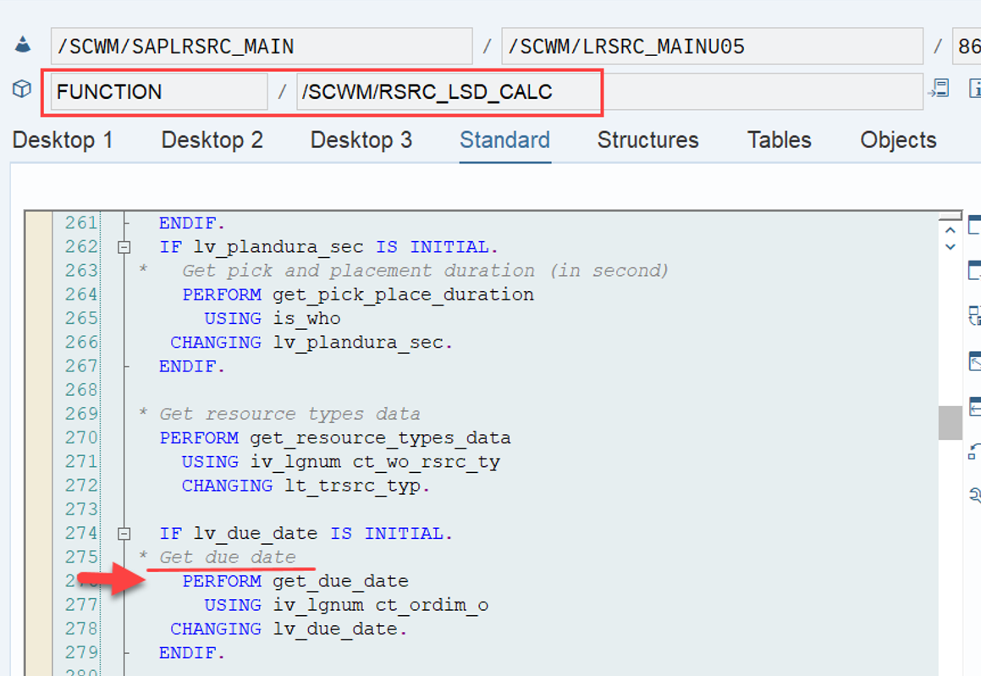Click the 'Get pick and placement duration' comment
981x676 pixels.
pos(426,271)
